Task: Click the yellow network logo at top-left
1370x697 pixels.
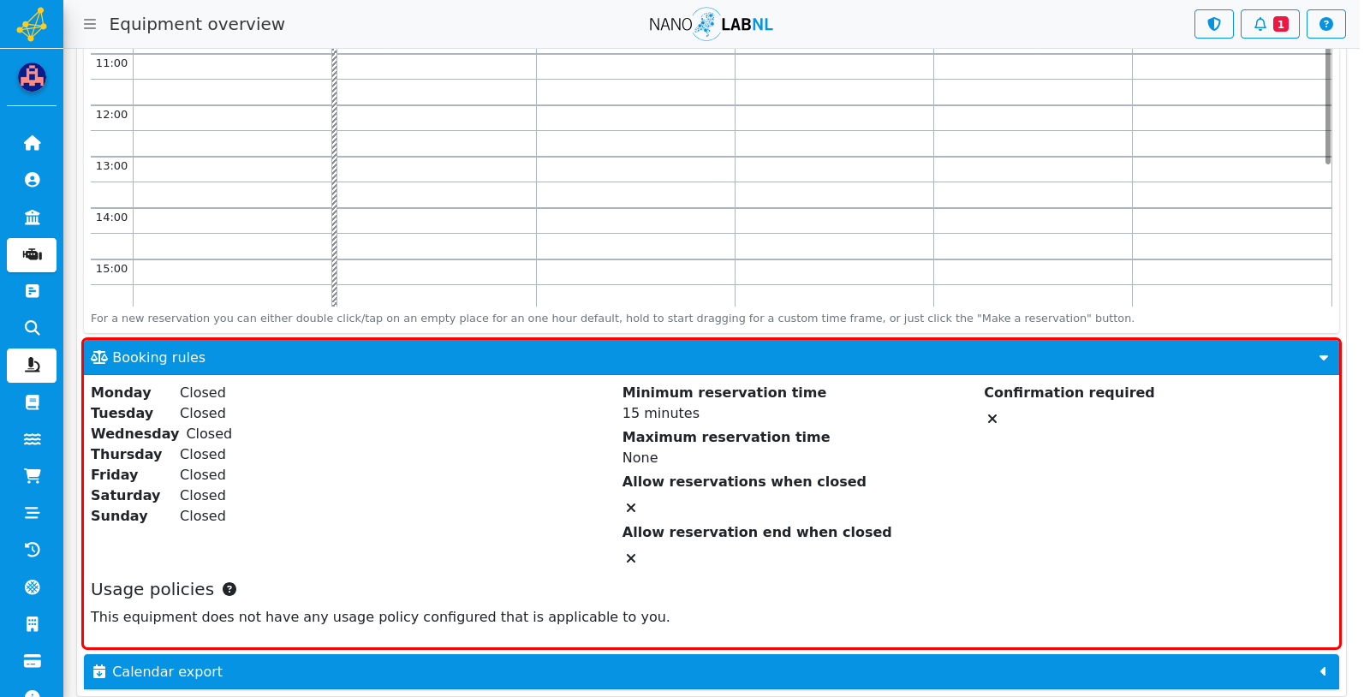Action: (x=32, y=24)
